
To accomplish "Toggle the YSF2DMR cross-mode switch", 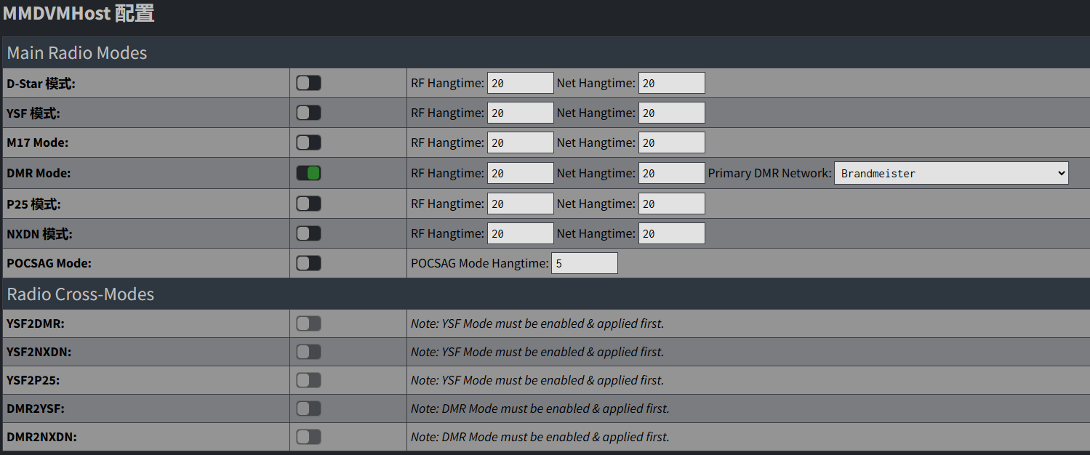I will coord(308,323).
